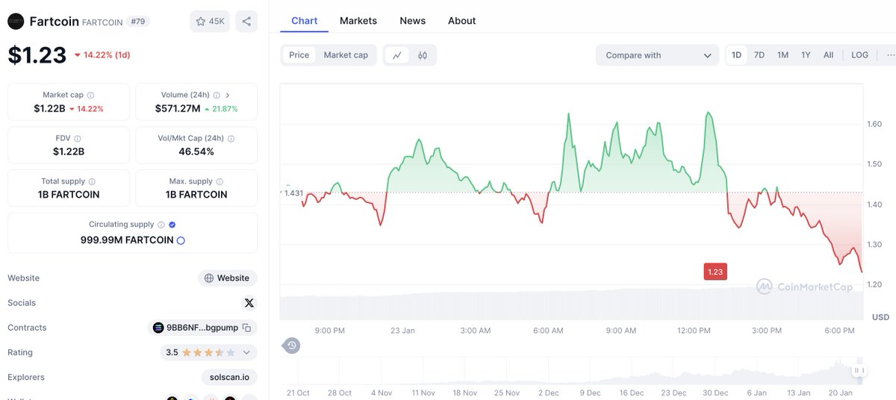
Task: Click Volume (24h) info icon
Action: [217, 96]
